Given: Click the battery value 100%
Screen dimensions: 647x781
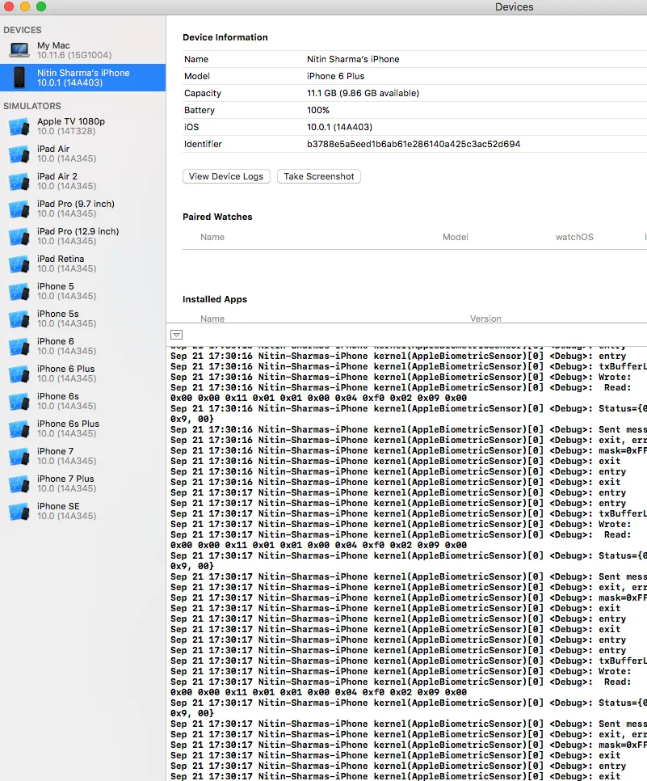Looking at the screenshot, I should point(318,110).
